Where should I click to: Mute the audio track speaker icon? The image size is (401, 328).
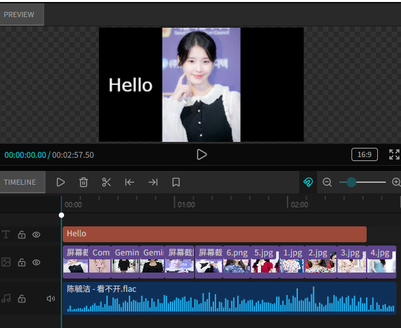(x=51, y=298)
